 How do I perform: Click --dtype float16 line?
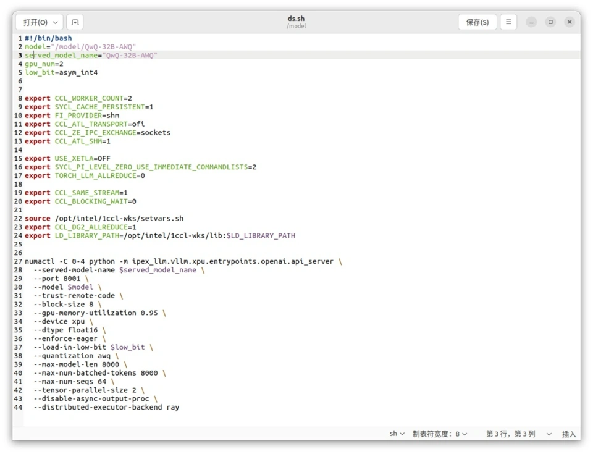coord(70,330)
